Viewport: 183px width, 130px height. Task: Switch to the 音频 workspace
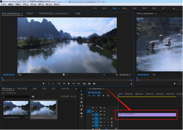tap(144, 8)
